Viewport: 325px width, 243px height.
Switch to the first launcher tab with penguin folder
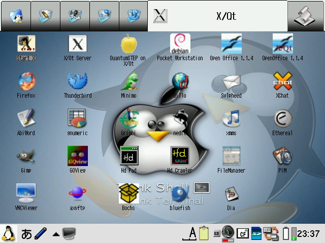pos(15,16)
